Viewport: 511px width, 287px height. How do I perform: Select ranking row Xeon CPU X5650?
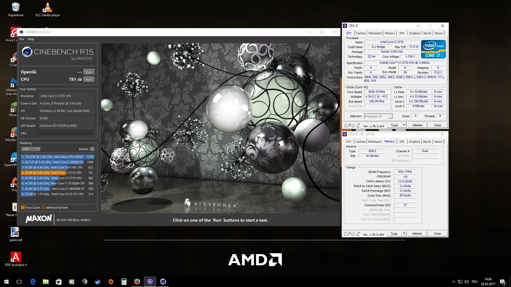[x=57, y=157]
